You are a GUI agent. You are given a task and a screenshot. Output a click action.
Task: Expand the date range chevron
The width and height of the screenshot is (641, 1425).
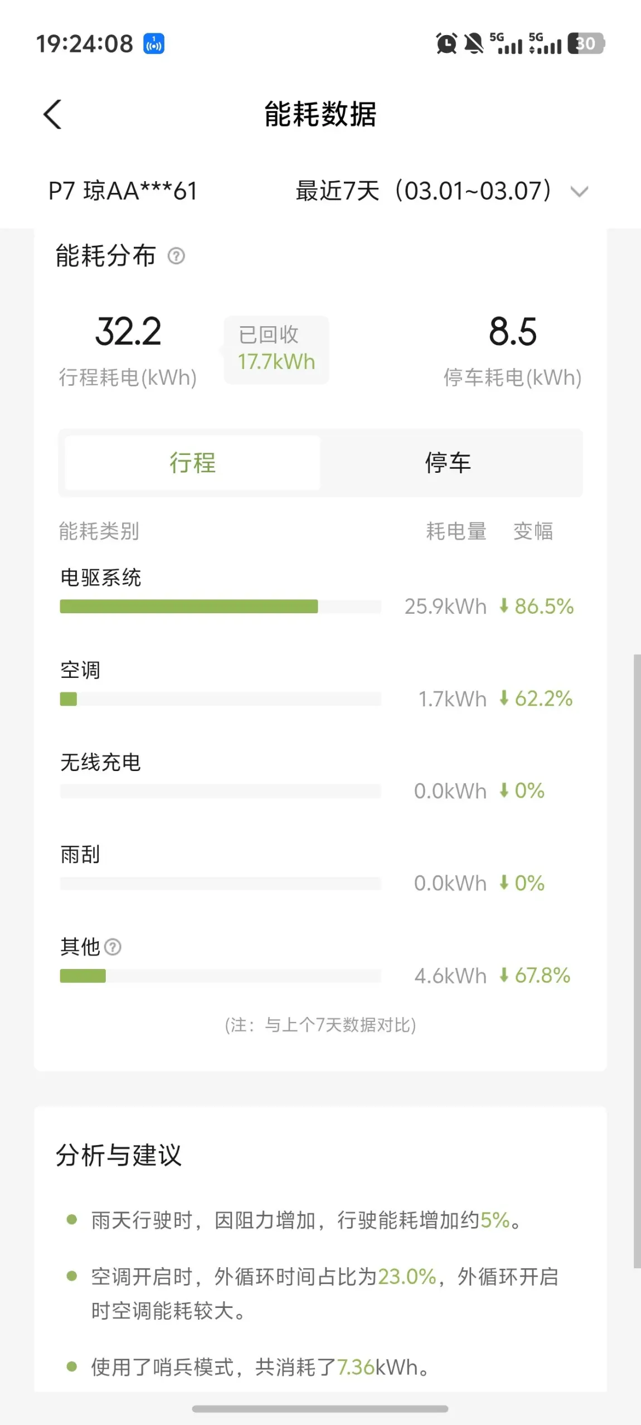pos(579,192)
